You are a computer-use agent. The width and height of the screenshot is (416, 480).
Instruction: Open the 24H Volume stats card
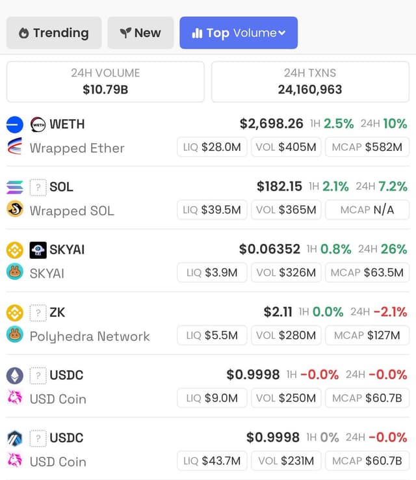105,82
